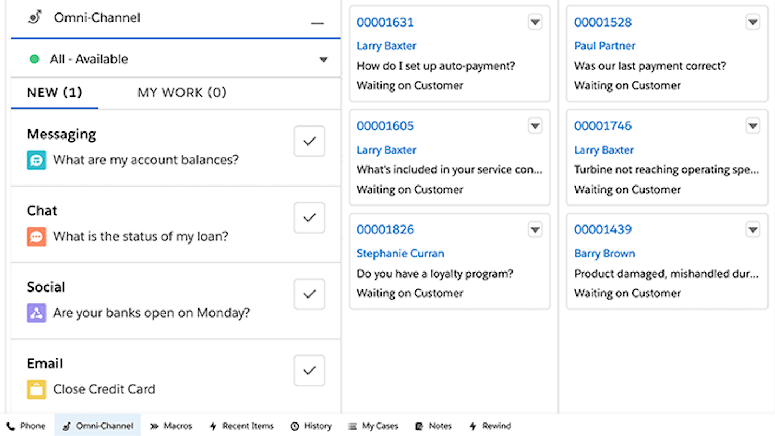
Task: Click the purple Social channel icon
Action: pyautogui.click(x=36, y=313)
